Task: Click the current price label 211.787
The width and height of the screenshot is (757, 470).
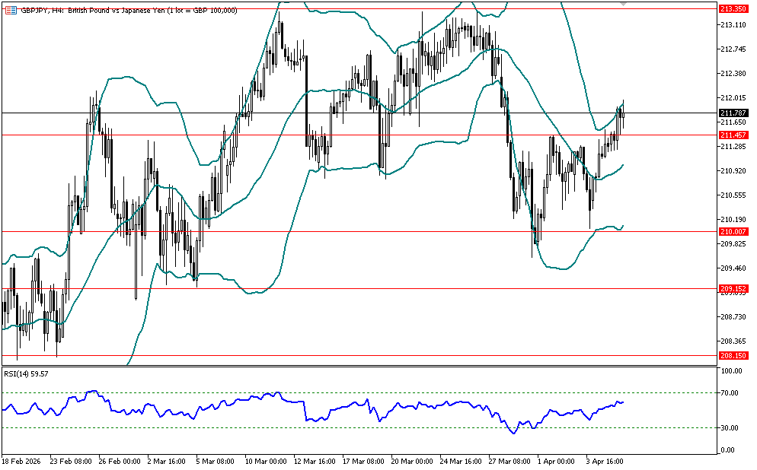Action: pyautogui.click(x=733, y=113)
